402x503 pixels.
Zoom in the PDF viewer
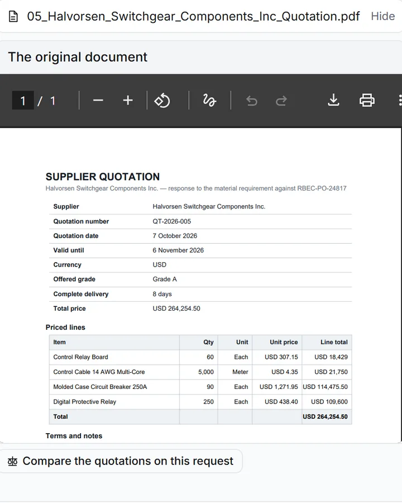tap(128, 101)
